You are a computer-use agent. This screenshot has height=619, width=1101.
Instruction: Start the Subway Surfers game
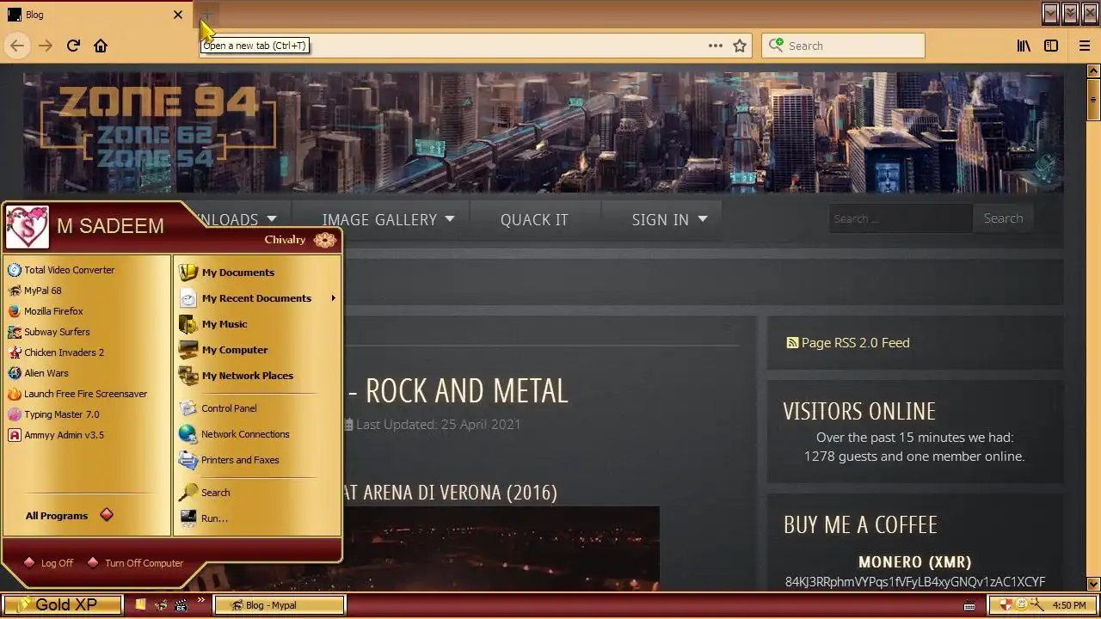coord(49,332)
